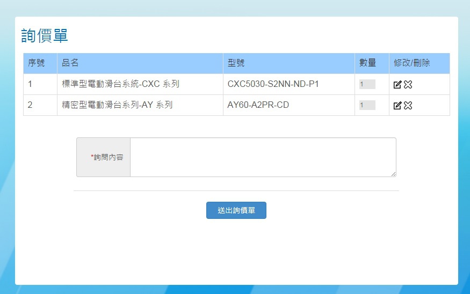Image resolution: width=470 pixels, height=294 pixels.
Task: Select model text CXC5030-S2NN-ND-P1
Action: pyautogui.click(x=273, y=84)
